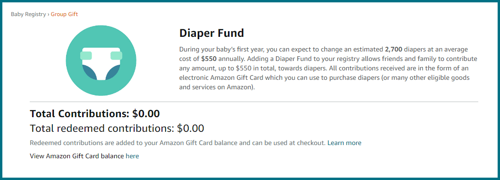Viewport: 500px width, 180px height.
Task: Click the 'Total Contributions:' label
Action: pyautogui.click(x=80, y=113)
